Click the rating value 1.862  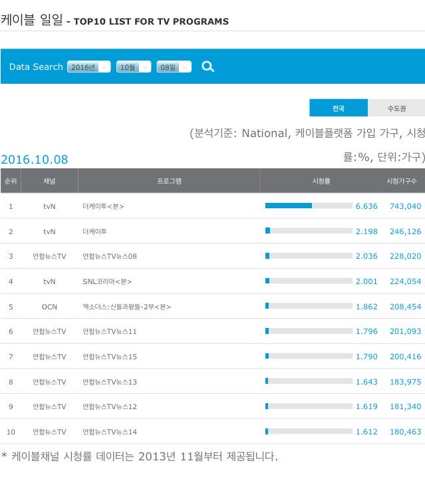point(366,307)
